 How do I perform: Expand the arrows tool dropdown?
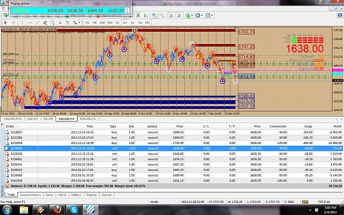pyautogui.click(x=79, y=23)
